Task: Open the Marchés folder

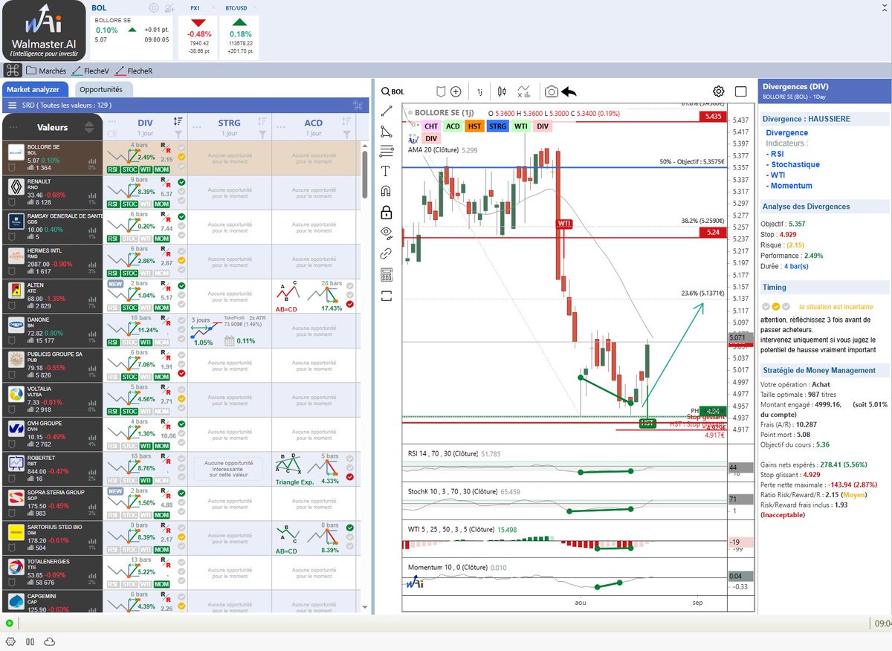Action: pyautogui.click(x=46, y=71)
